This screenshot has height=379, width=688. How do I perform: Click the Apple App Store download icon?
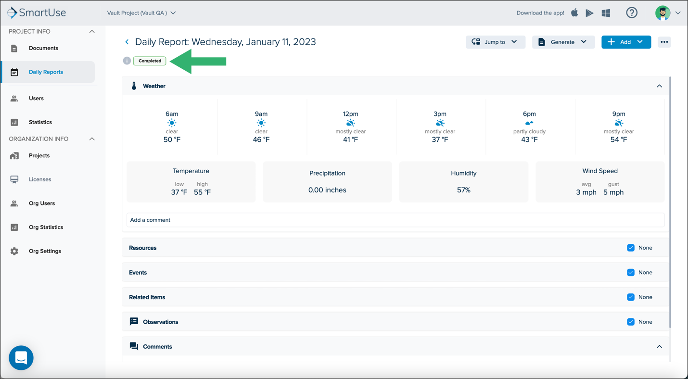[x=574, y=13]
